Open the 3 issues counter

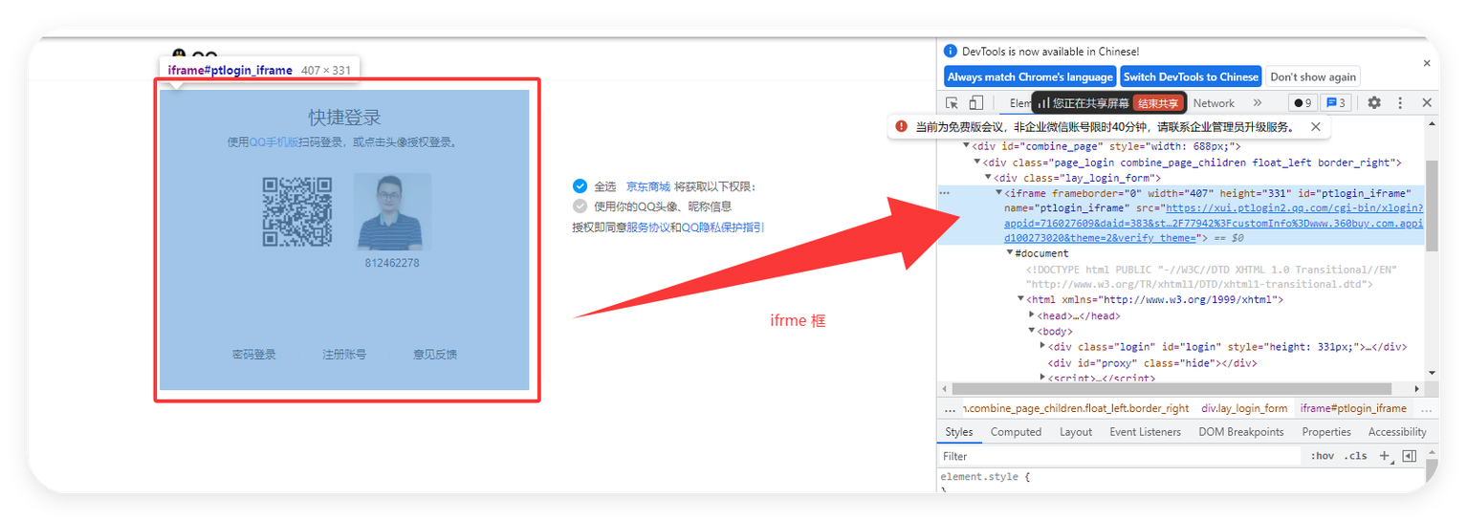tap(1337, 103)
